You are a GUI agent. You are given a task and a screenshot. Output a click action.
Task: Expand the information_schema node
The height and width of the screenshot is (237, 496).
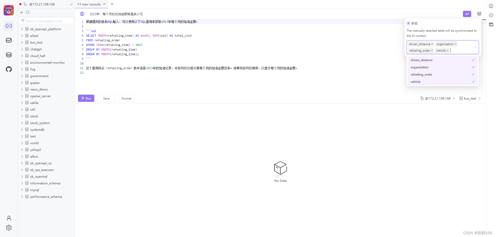(x=22, y=183)
